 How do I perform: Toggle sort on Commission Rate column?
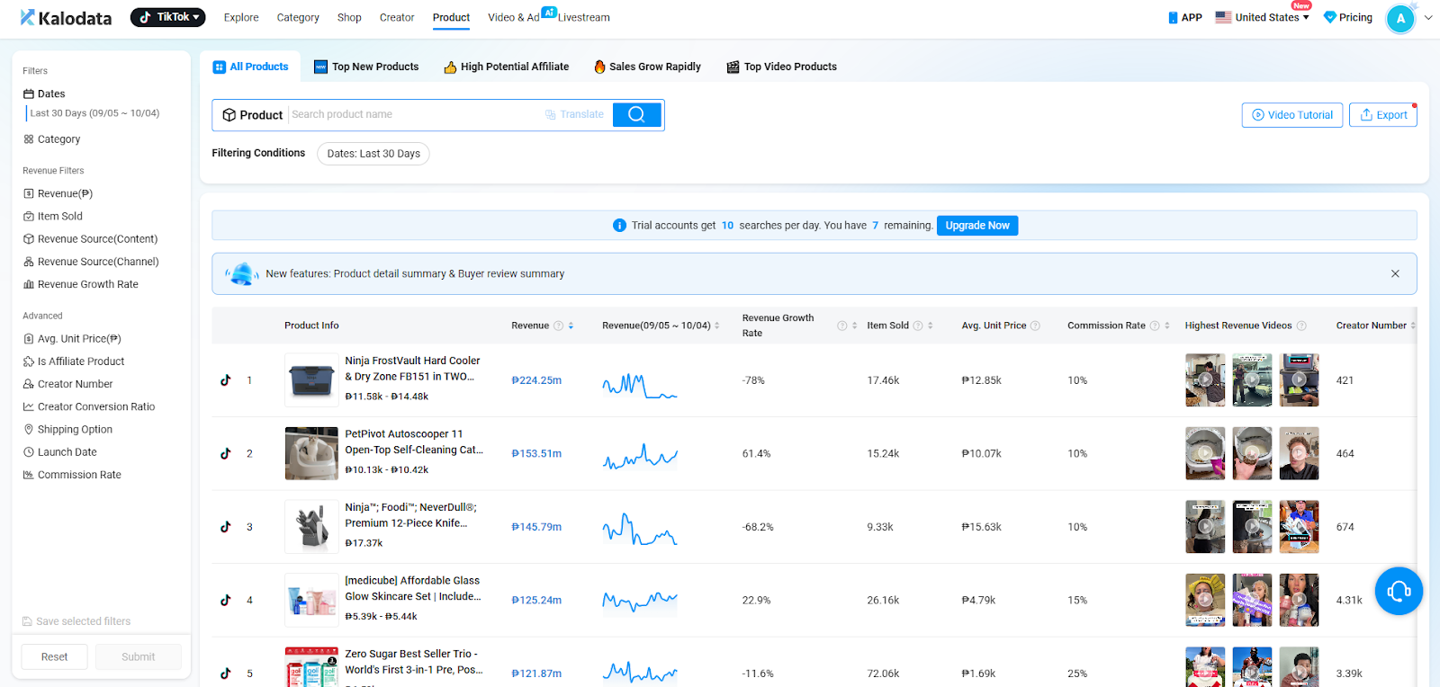tap(1167, 326)
